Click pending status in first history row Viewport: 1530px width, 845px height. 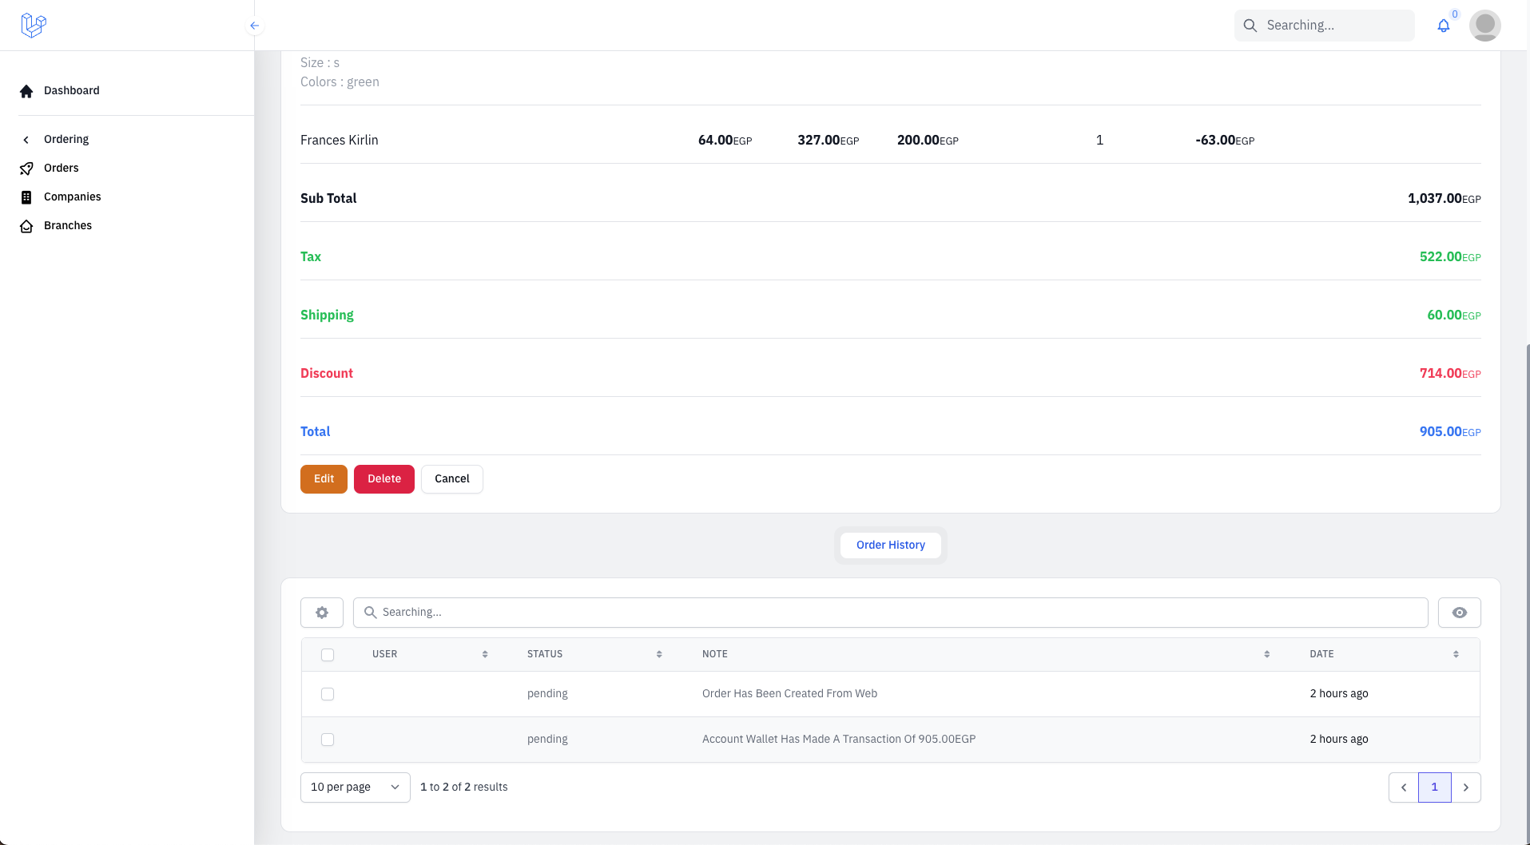547,694
